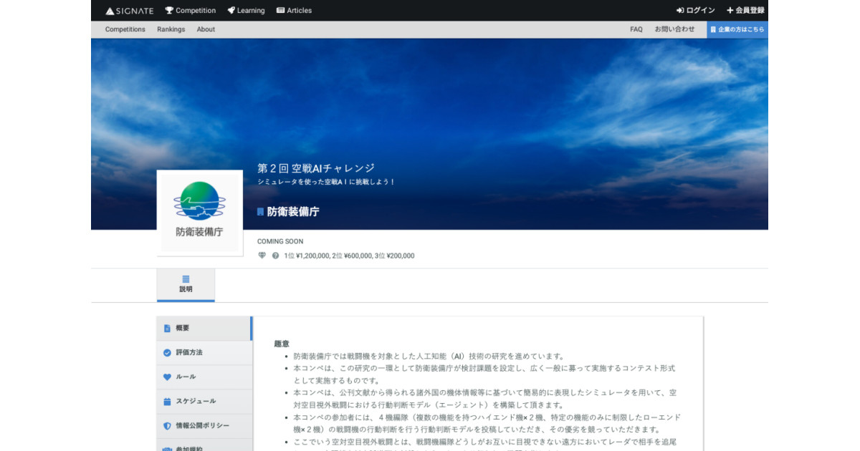
Task: Open the Competition menu with trophy icon
Action: click(x=191, y=11)
